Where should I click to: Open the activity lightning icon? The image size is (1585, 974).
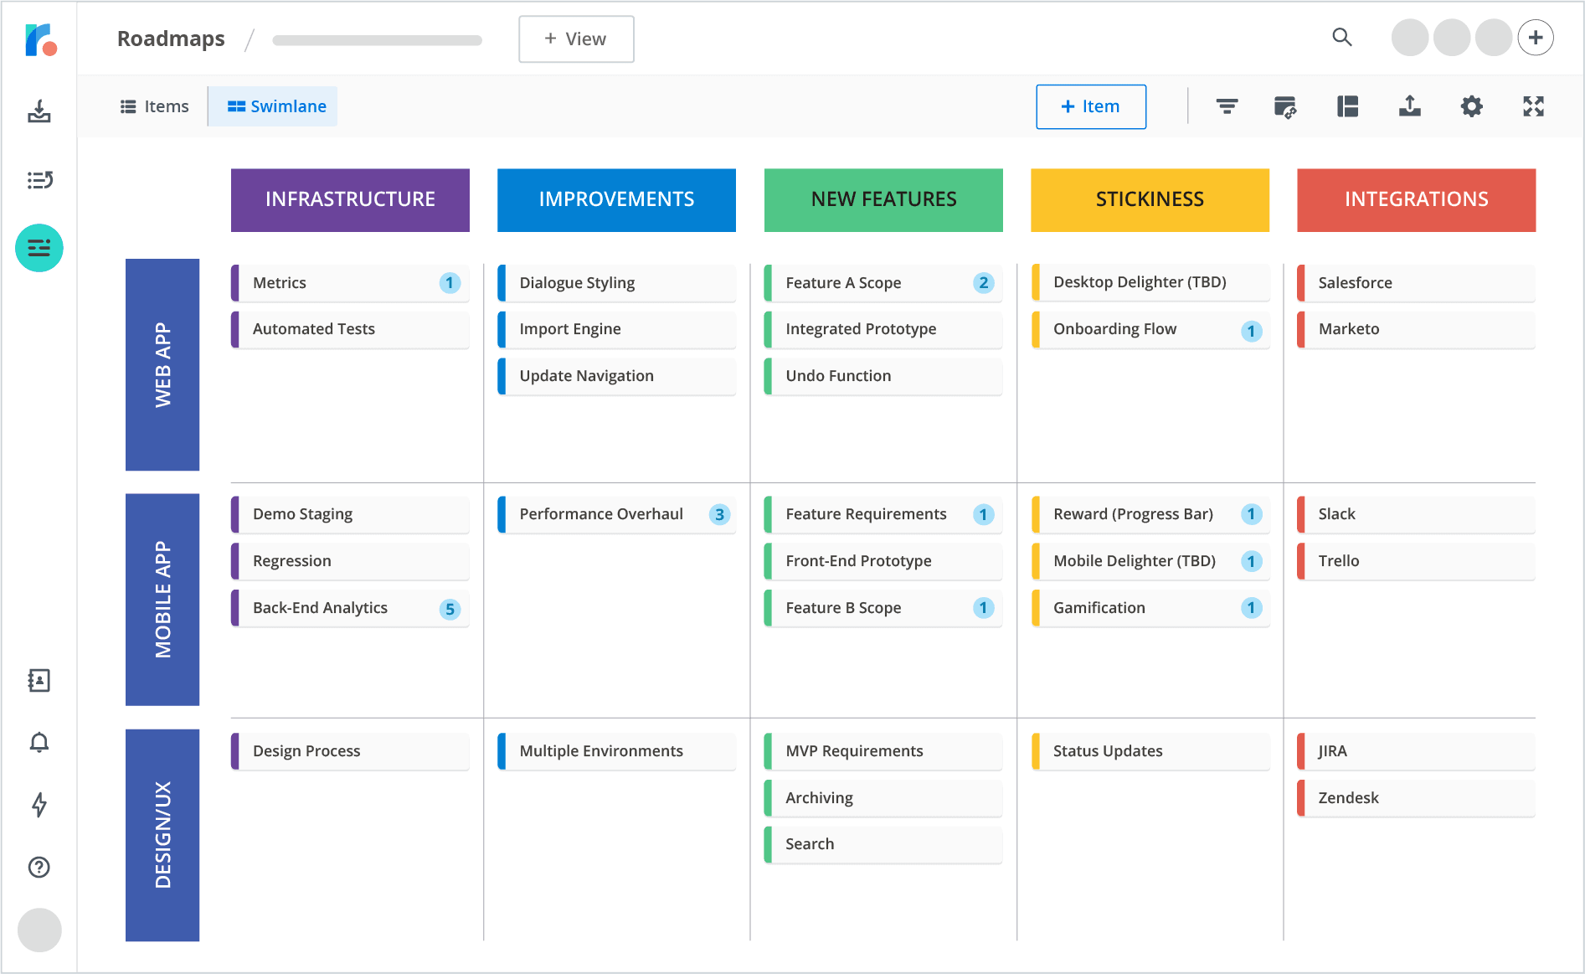[x=39, y=805]
